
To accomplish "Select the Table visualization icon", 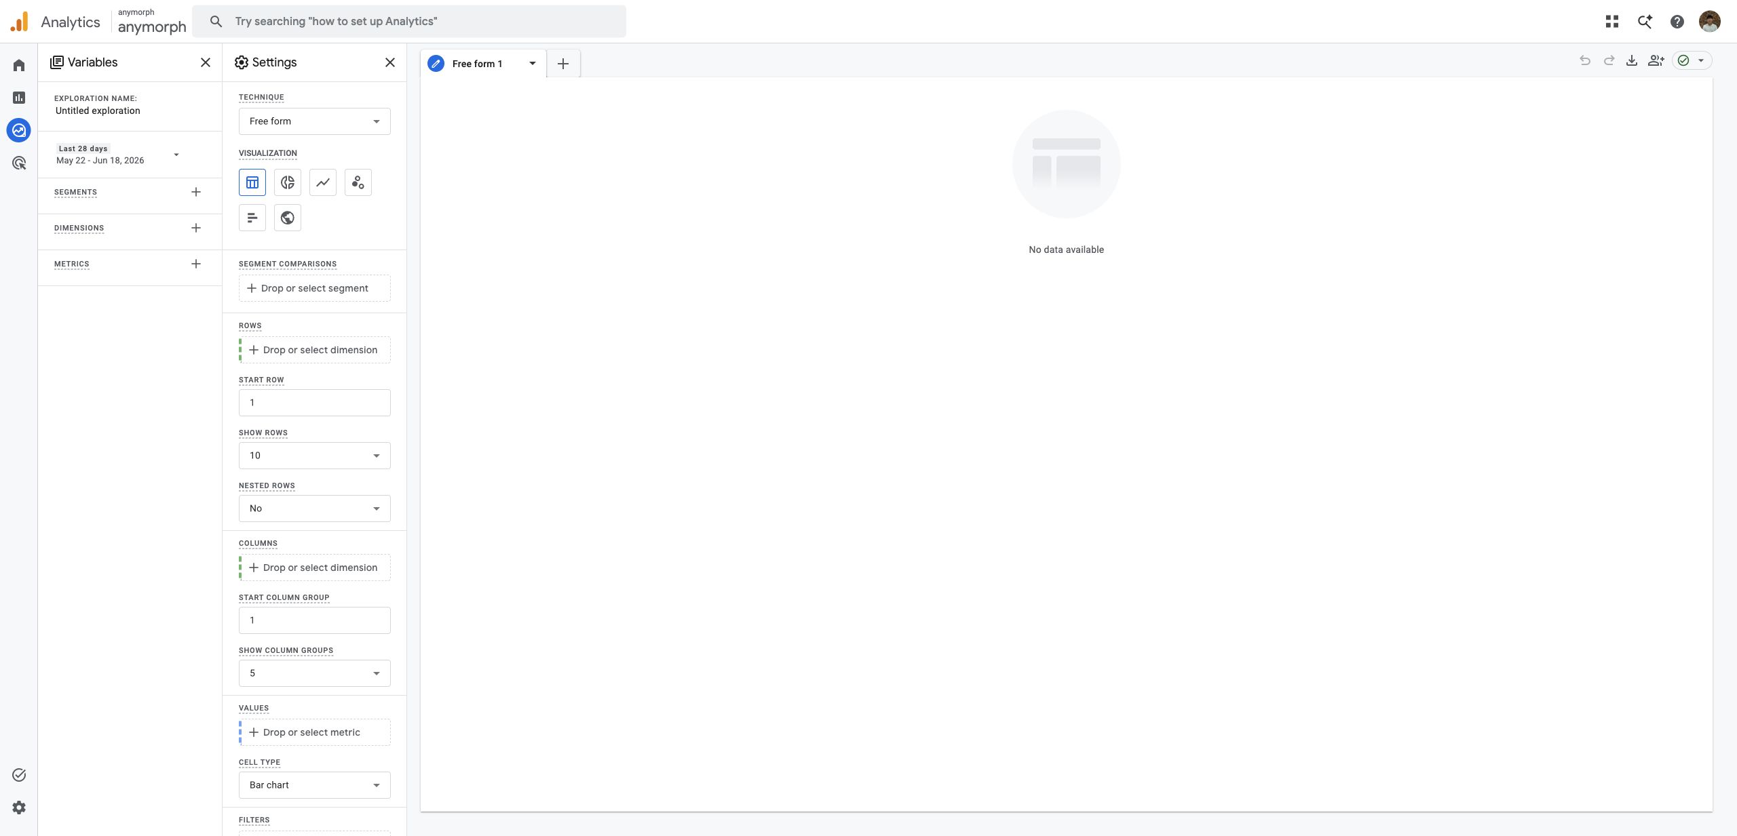I will coord(252,182).
